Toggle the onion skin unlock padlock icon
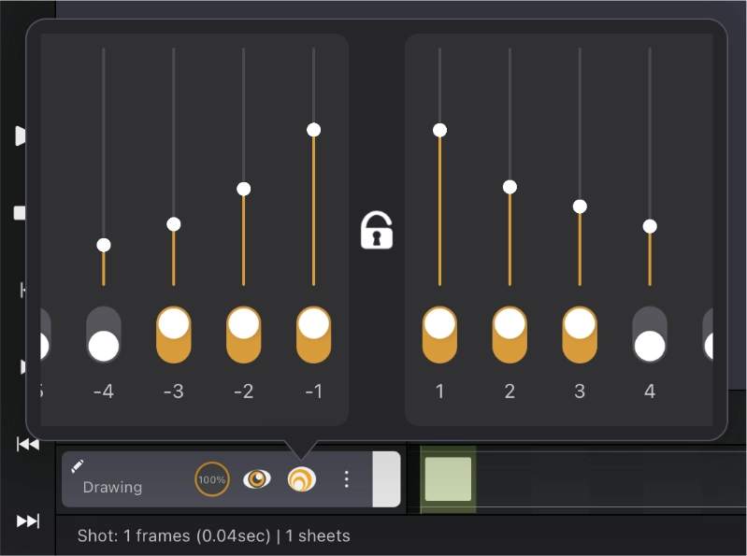 point(377,230)
